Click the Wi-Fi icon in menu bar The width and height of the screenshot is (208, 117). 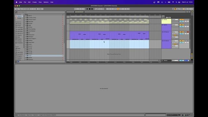[x=173, y=2]
